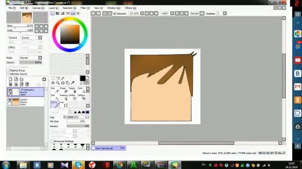This screenshot has height=169, width=302.
Task: Open the File menu
Action: (x=12, y=8)
